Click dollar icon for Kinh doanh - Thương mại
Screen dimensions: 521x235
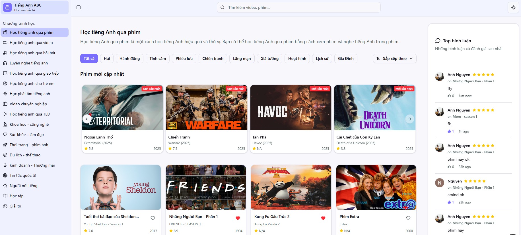pos(5,165)
